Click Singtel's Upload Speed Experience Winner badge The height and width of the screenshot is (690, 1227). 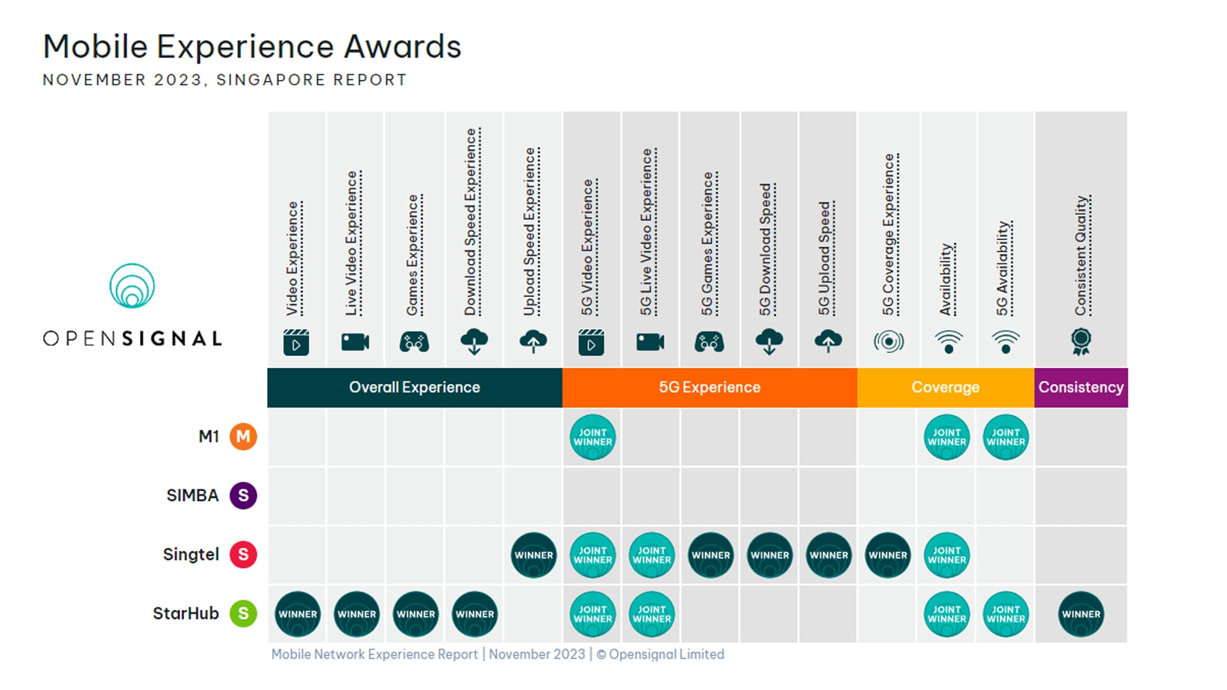(534, 555)
